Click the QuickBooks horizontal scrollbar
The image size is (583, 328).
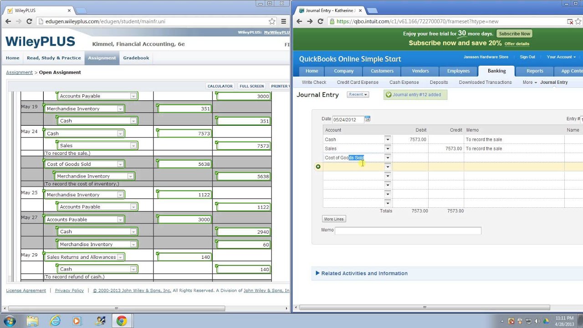424,307
